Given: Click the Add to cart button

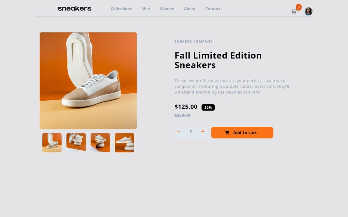Looking at the screenshot, I should coord(242,133).
